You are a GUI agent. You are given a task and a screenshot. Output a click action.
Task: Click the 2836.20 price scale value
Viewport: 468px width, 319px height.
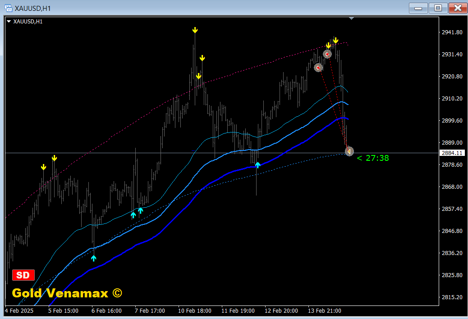452,253
